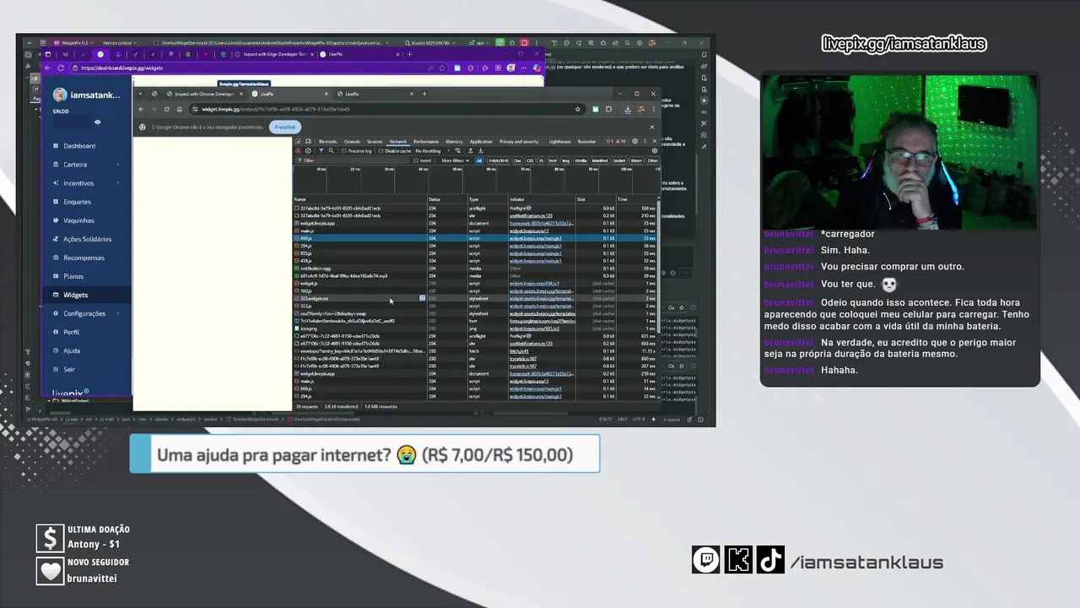Open the Version control dropdown
Image resolution: width=1080 pixels, height=608 pixels.
tap(120, 42)
